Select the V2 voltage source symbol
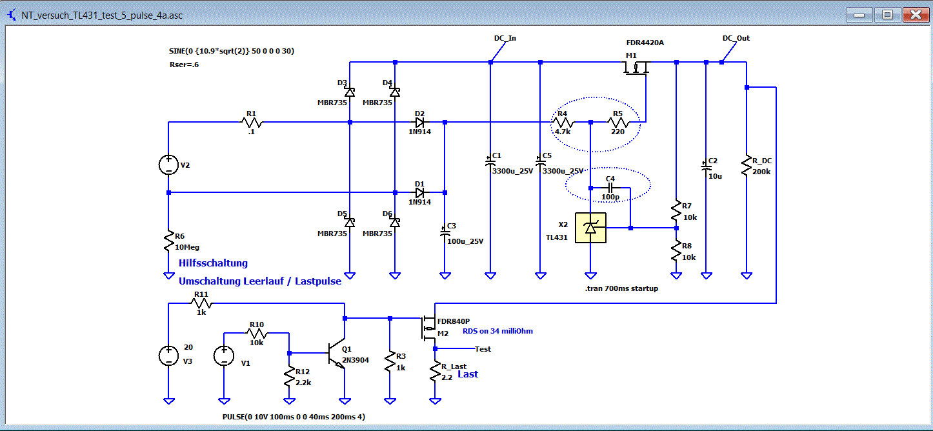933x431 pixels. pyautogui.click(x=168, y=165)
